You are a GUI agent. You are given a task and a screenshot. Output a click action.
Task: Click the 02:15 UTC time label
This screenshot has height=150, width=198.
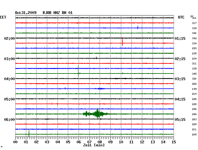click(180, 59)
